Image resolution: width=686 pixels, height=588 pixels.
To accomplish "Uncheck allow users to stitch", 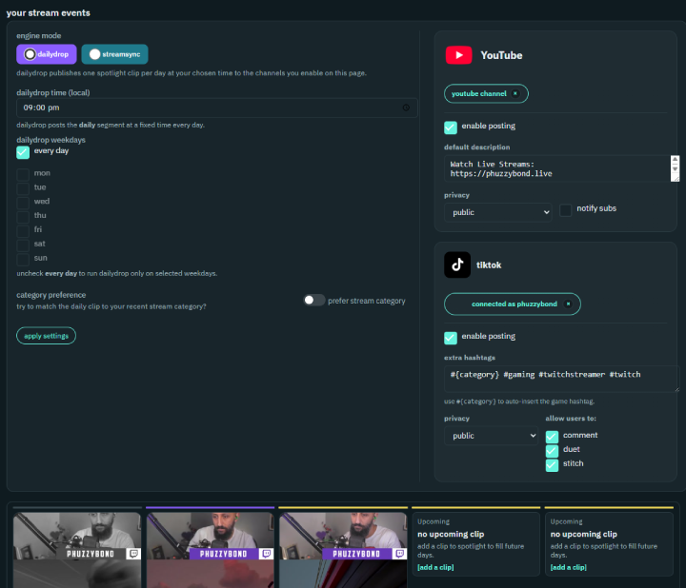I will coord(552,465).
